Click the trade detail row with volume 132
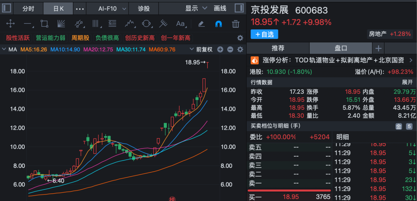 375,189
